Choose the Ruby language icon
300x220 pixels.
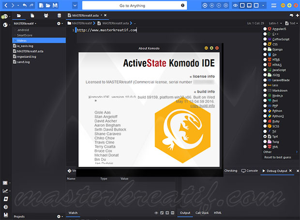coord(270,121)
